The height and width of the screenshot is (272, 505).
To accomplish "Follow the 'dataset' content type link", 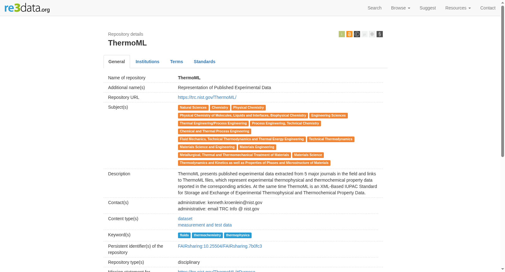I will (x=185, y=219).
